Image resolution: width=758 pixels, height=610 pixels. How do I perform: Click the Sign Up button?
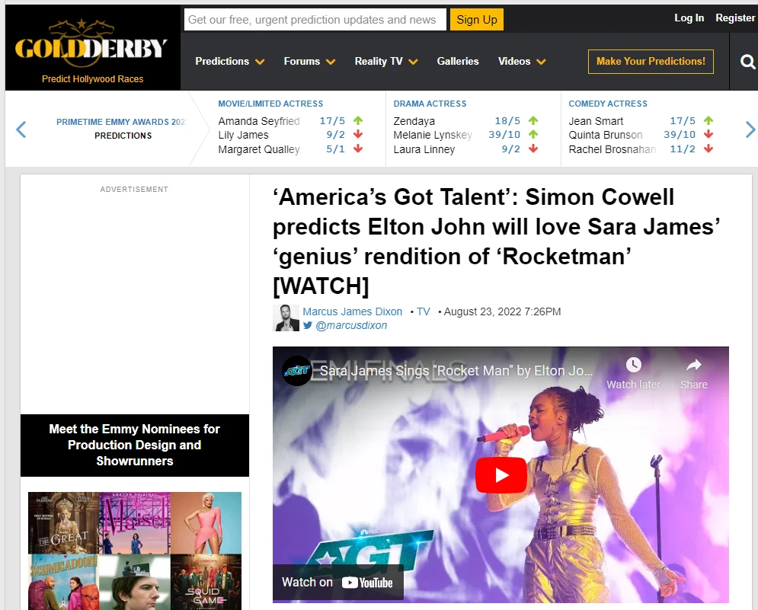477,20
